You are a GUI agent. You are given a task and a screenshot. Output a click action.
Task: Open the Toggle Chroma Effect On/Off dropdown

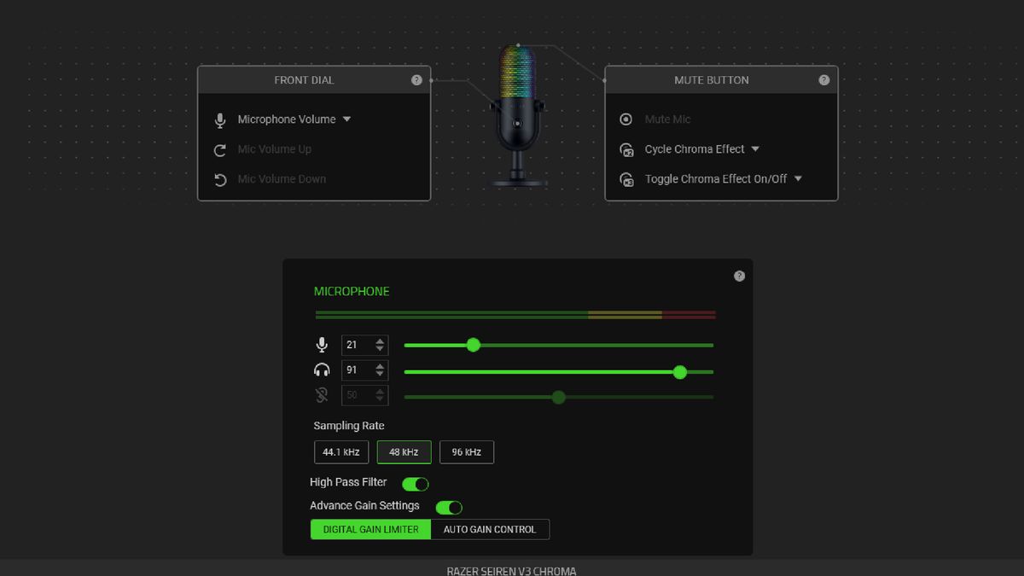pos(797,178)
